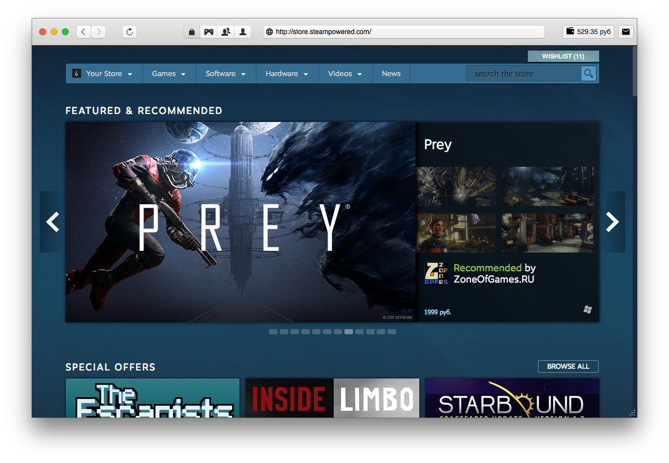
Task: Expand the Games dropdown menu
Action: [x=169, y=73]
